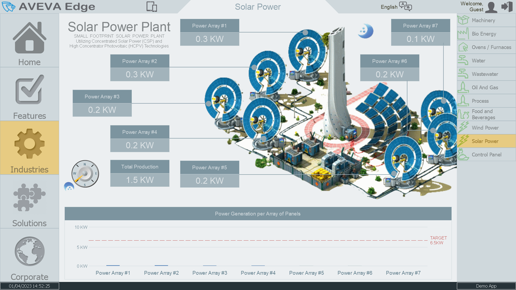Click the Home house icon
This screenshot has height=290, width=516.
coord(29,38)
